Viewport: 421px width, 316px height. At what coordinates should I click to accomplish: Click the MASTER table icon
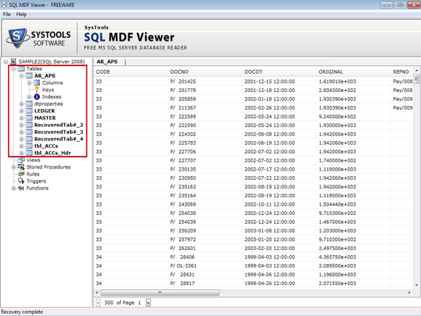tap(29, 118)
